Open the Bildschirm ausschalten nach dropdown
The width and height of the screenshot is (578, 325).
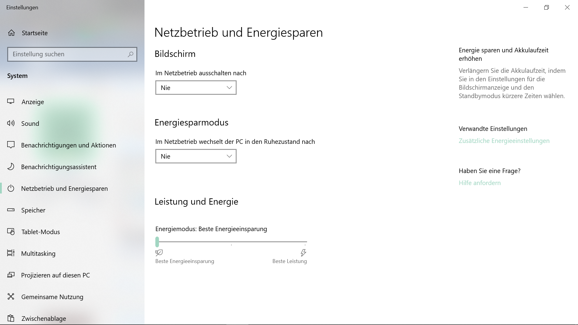pos(196,88)
